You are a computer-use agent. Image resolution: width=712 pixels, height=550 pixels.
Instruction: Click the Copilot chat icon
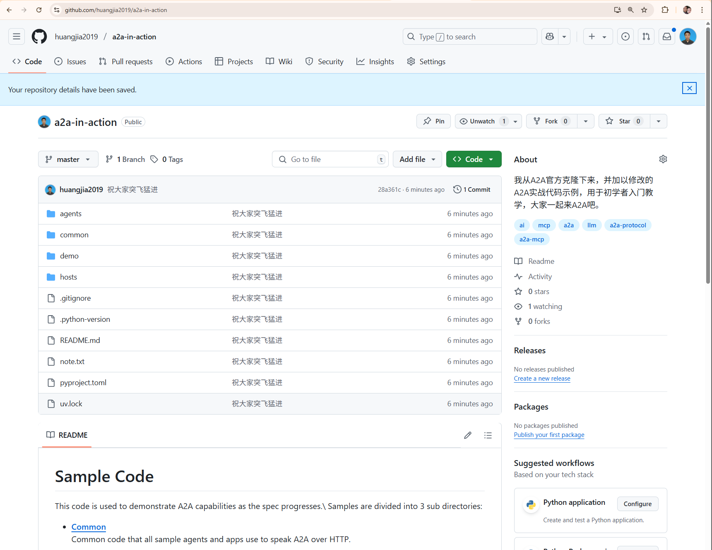pos(550,36)
